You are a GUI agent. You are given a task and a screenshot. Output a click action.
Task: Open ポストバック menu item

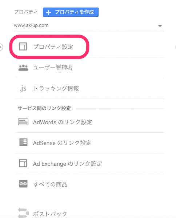(50, 214)
